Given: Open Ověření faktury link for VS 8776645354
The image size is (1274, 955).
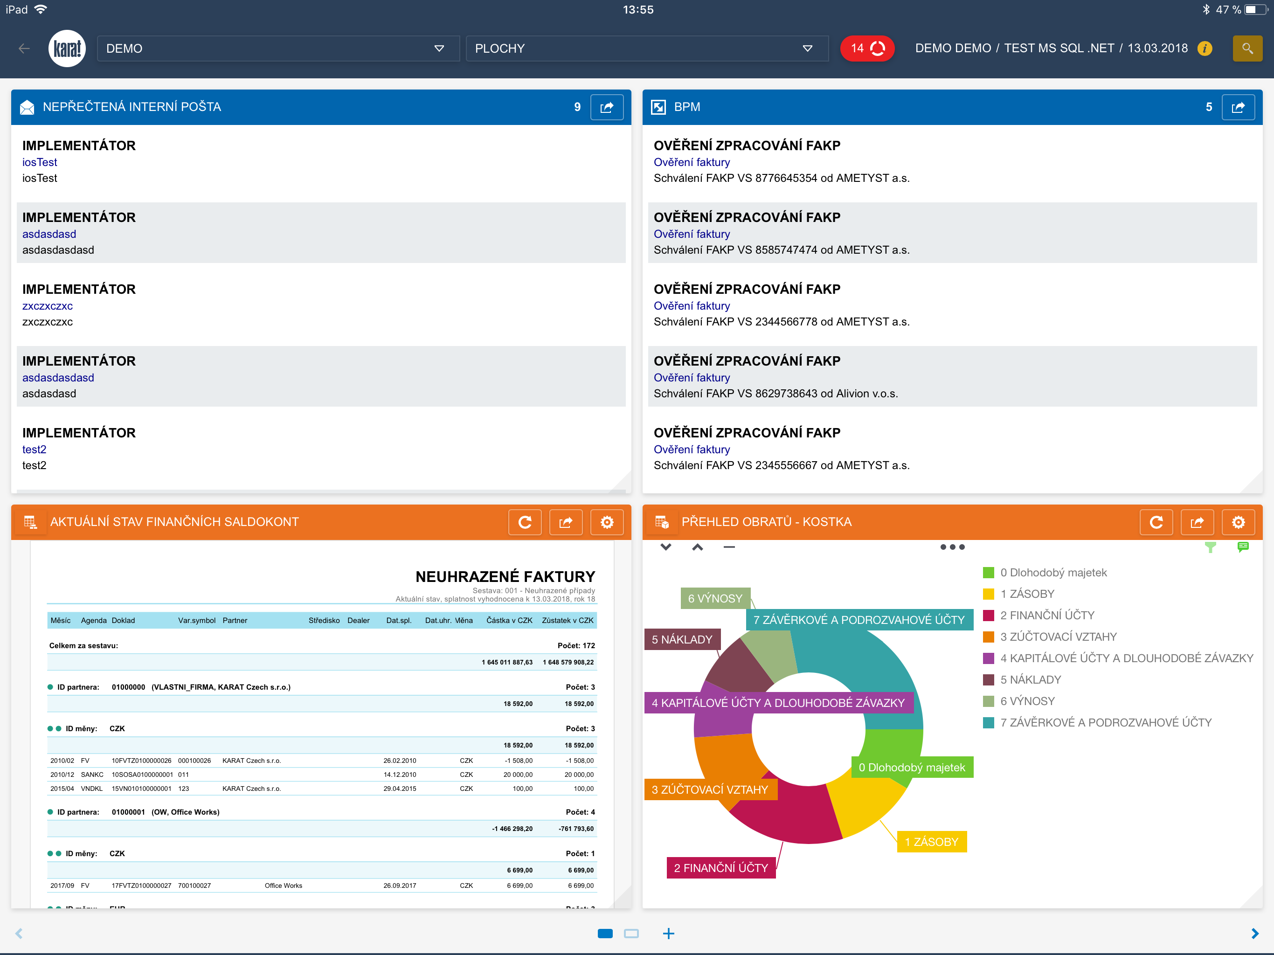Looking at the screenshot, I should [x=692, y=162].
